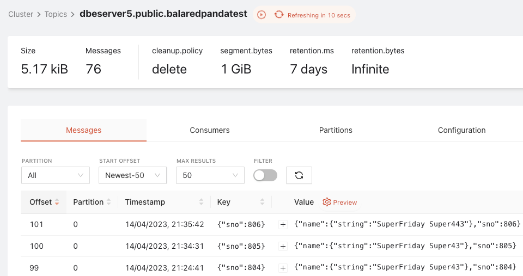Expand message row with offset 101
The width and height of the screenshot is (523, 276).
click(283, 225)
